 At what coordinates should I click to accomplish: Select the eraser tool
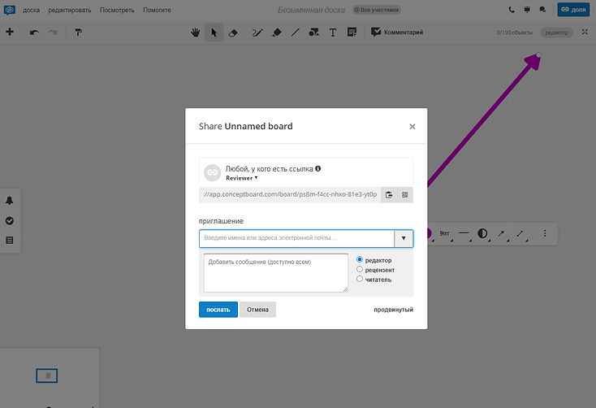(233, 33)
